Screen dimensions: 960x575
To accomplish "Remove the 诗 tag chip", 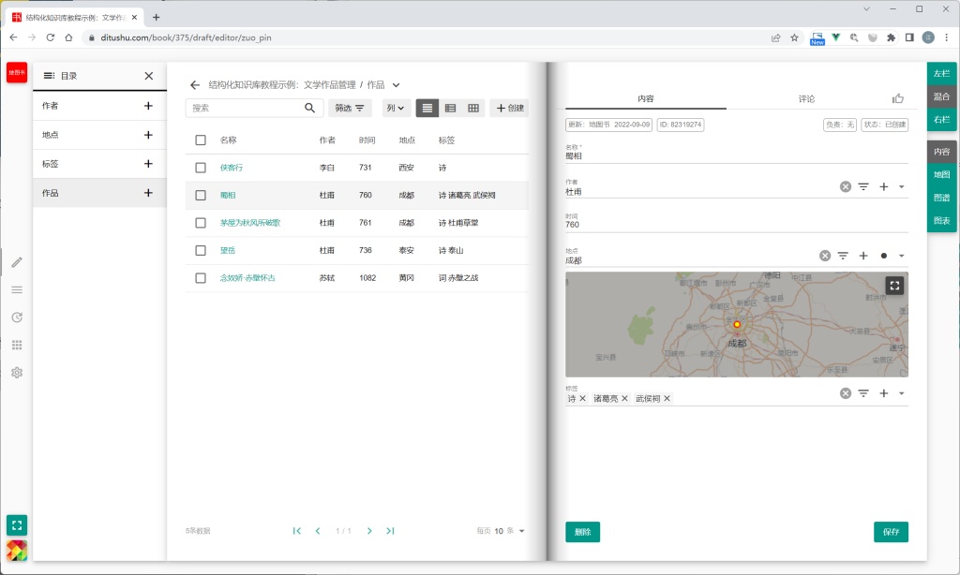I will pyautogui.click(x=583, y=398).
